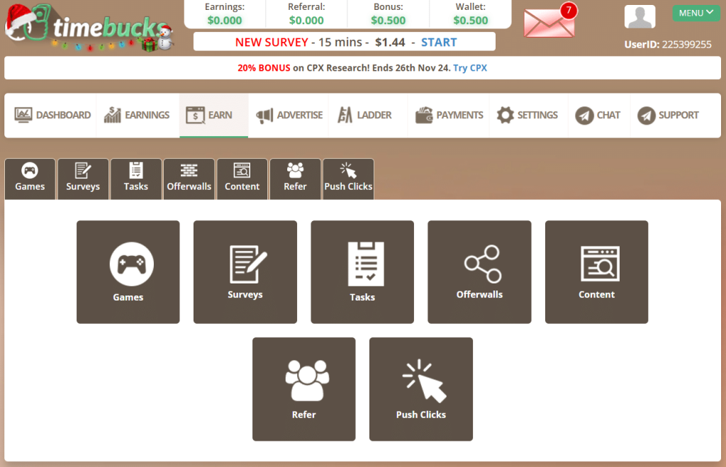The image size is (726, 467).
Task: Open the large Surveys tile
Action: (x=245, y=271)
